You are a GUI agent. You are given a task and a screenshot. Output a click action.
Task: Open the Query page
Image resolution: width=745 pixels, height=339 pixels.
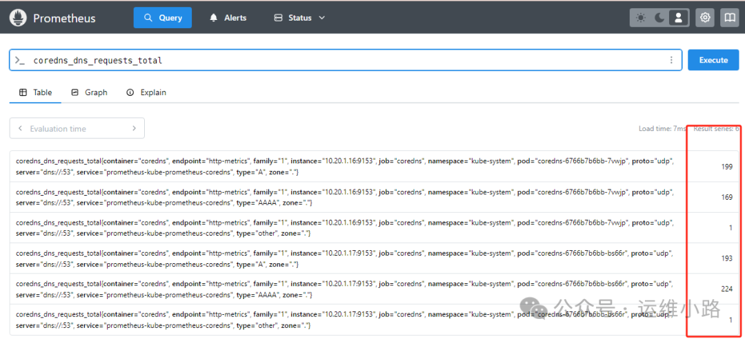[x=163, y=18]
